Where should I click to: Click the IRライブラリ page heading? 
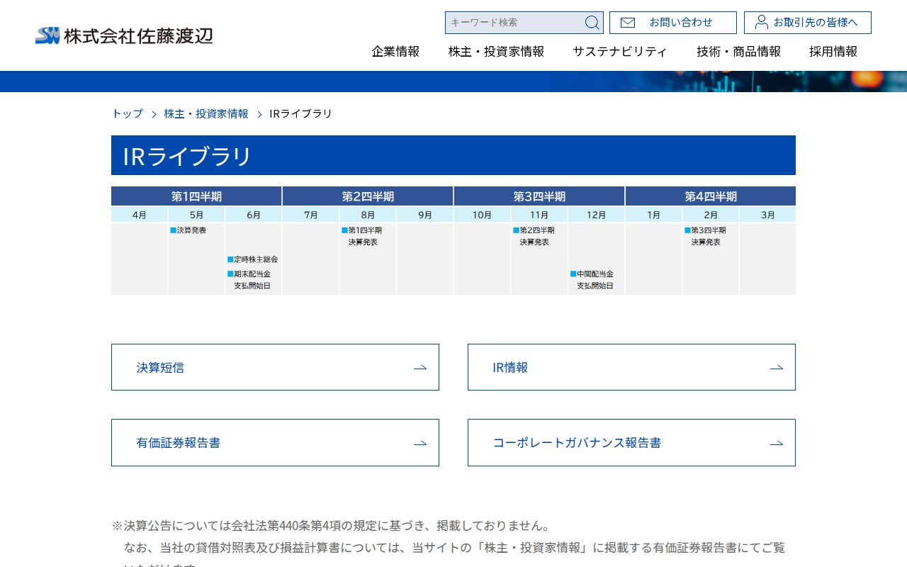point(453,155)
